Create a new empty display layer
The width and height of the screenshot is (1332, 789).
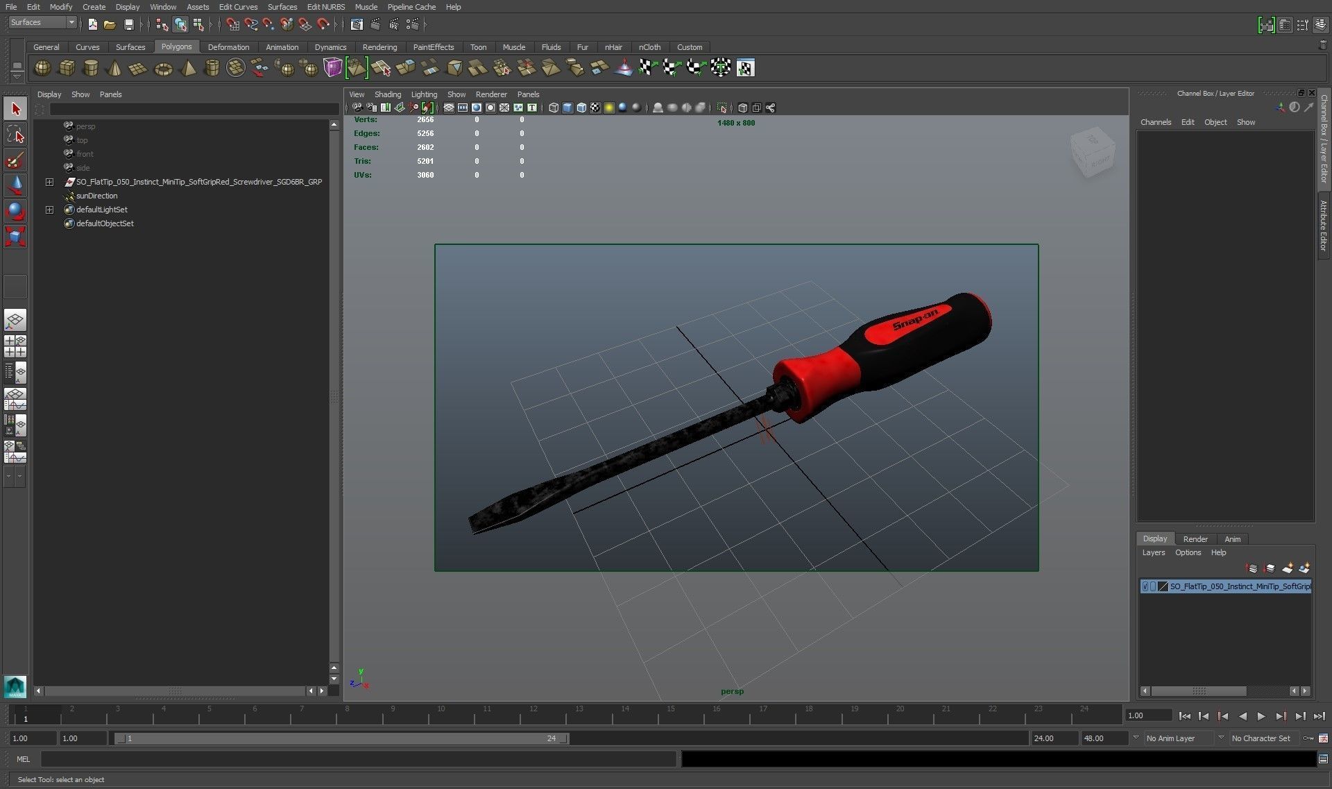(x=1288, y=568)
